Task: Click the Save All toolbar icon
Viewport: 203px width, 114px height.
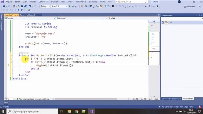Action: click(25, 6)
